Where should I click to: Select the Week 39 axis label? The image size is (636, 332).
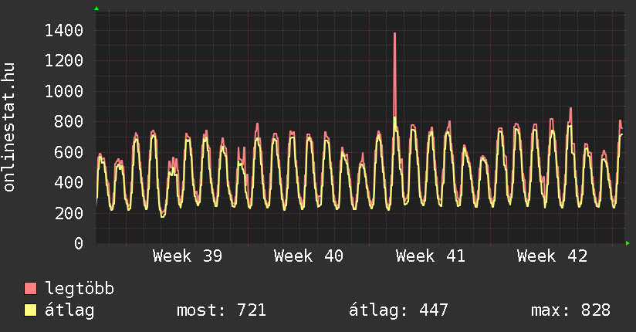188,256
